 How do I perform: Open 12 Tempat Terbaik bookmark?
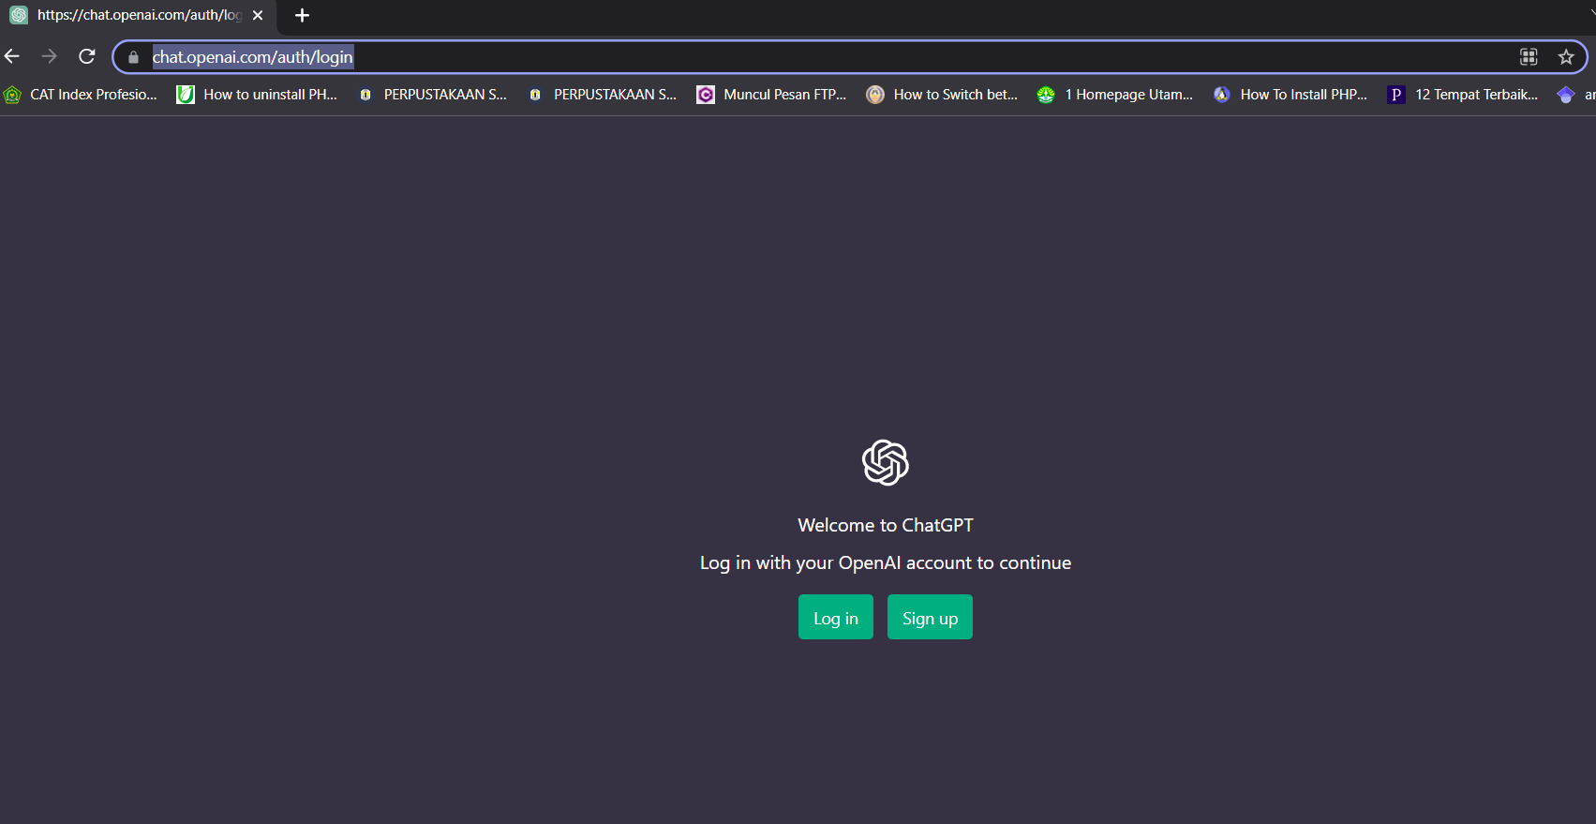[x=1463, y=95]
